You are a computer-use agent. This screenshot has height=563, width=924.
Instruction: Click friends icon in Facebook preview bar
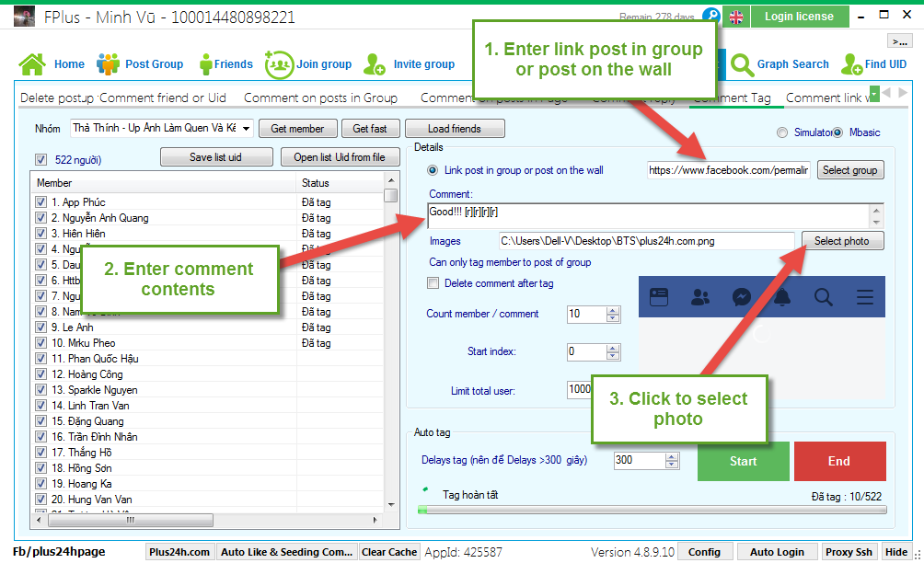pyautogui.click(x=700, y=297)
